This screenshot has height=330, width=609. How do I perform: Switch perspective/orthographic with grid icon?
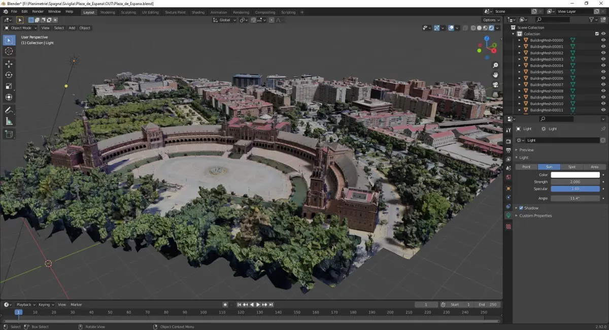pos(495,94)
